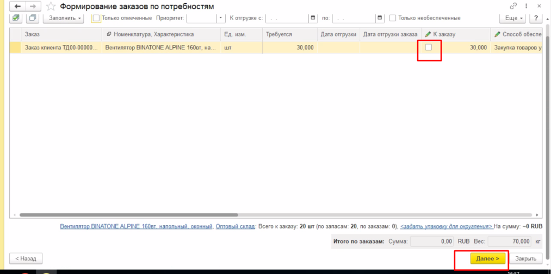
Task: Open 'задать упаковку для округления' link
Action: pyautogui.click(x=446, y=226)
